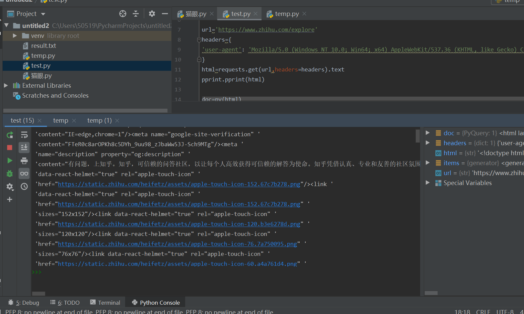
Task: Close the temp (1) console tab
Action: pyautogui.click(x=117, y=121)
